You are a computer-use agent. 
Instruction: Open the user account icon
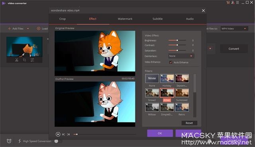[233, 2]
